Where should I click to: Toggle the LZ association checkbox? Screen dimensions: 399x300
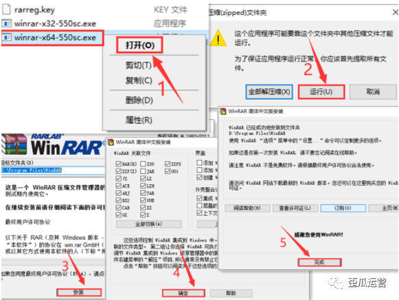coord(143,179)
